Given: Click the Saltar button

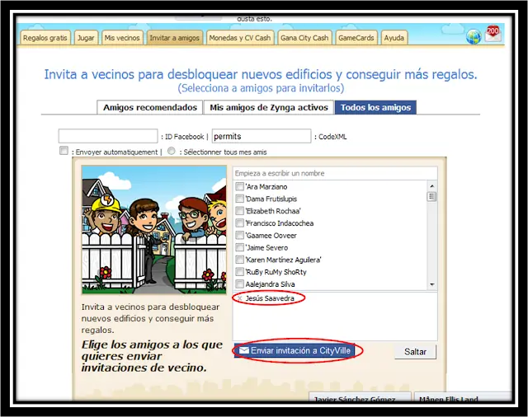Looking at the screenshot, I should (x=415, y=352).
